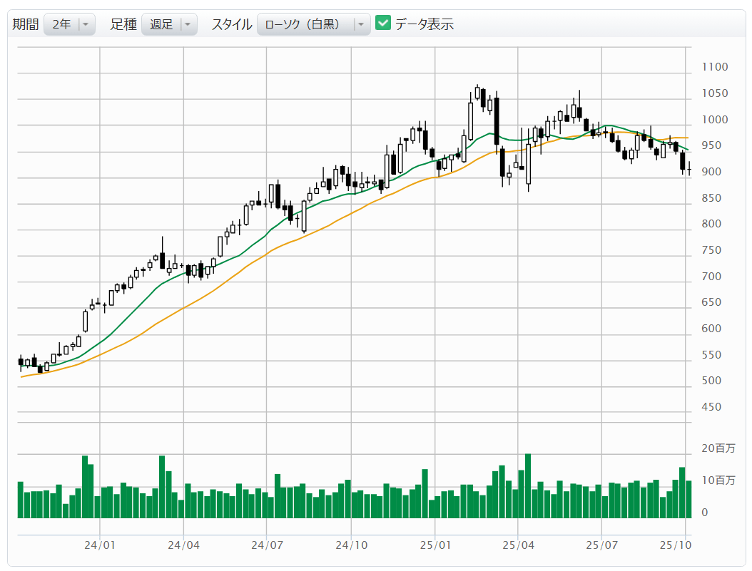Click the 20百万 volume axis label
752x571 pixels.
(718, 448)
